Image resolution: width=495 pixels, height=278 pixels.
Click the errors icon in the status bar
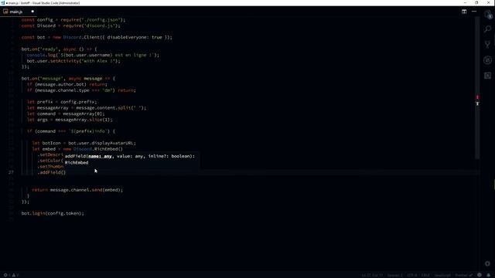click(x=5, y=275)
